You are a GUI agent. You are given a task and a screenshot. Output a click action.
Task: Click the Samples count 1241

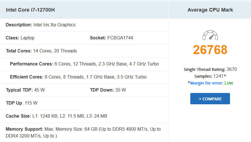[x=218, y=76]
